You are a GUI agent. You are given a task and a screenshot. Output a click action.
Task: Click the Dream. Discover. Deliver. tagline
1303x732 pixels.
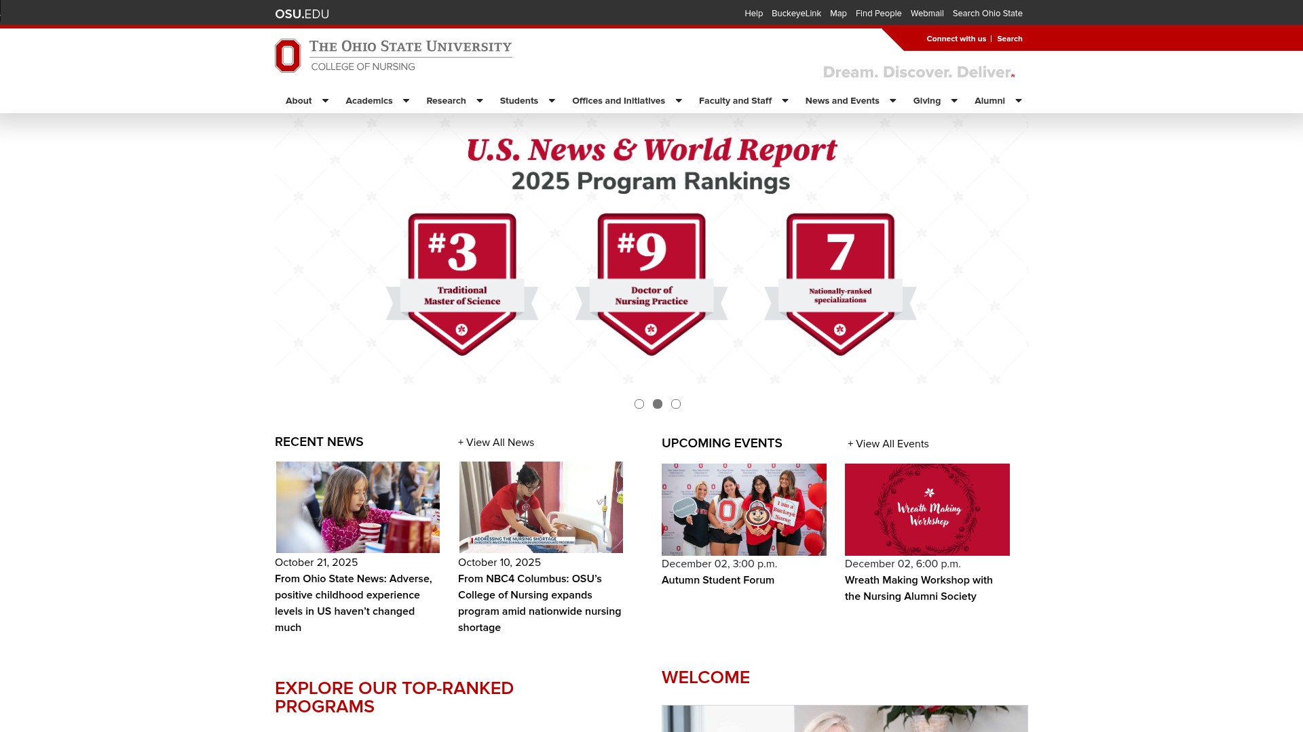click(x=919, y=72)
